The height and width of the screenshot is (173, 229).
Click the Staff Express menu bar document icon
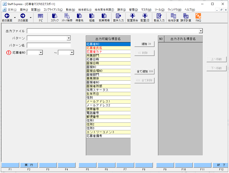(x=5, y=10)
